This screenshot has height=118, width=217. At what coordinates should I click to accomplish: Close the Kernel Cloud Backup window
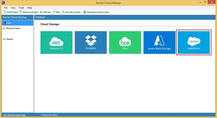(212, 2)
